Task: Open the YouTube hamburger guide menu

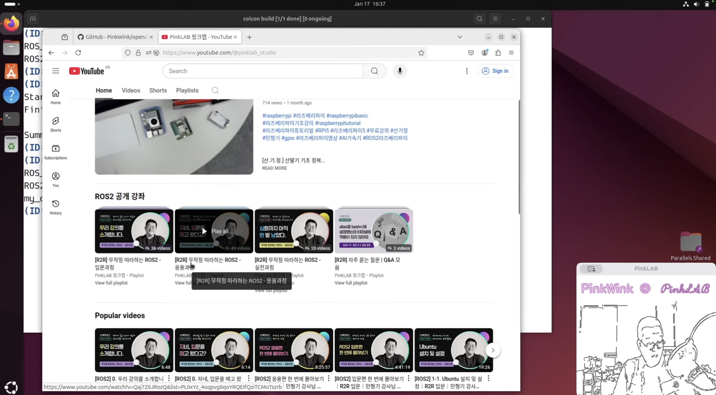Action: pyautogui.click(x=55, y=71)
